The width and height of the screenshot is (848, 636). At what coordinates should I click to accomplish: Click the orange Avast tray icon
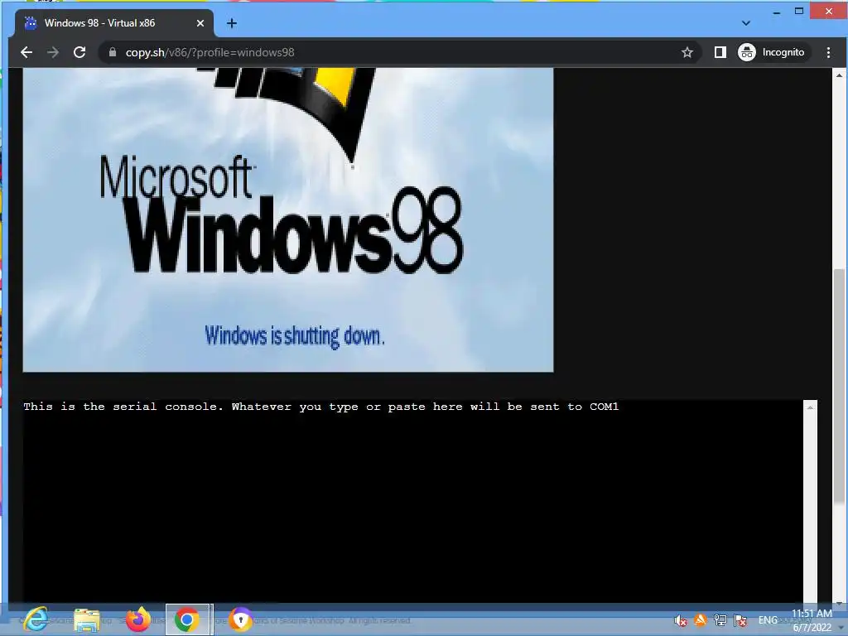701,620
